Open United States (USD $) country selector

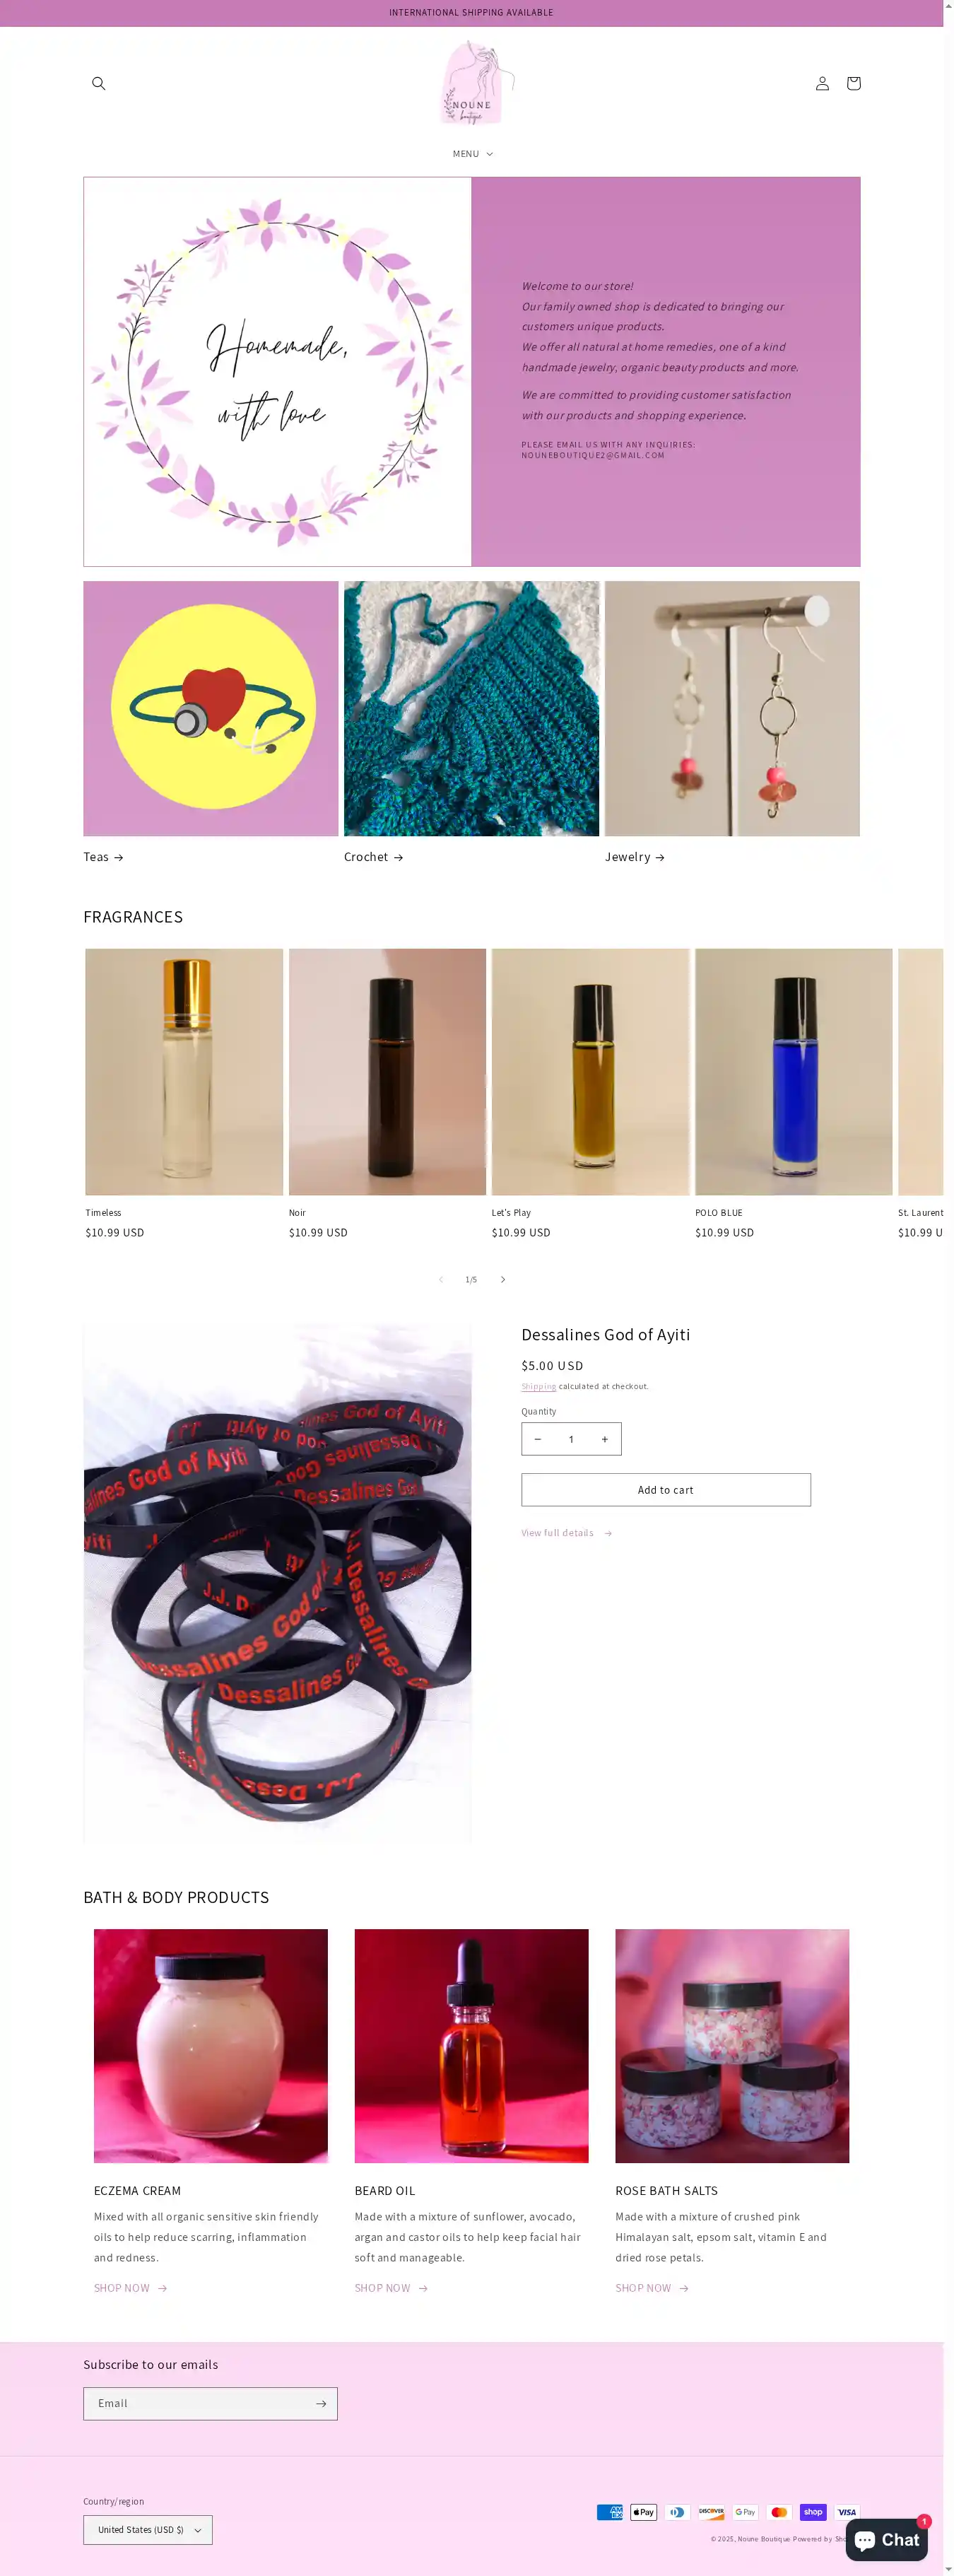coord(148,2529)
